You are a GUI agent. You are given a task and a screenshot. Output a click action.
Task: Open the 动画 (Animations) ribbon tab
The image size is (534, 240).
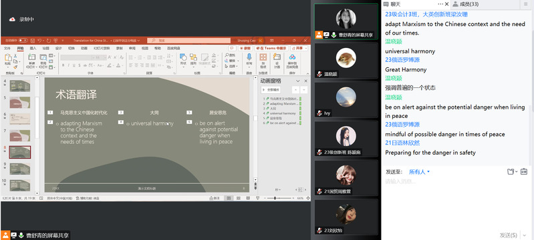[x=84, y=48]
